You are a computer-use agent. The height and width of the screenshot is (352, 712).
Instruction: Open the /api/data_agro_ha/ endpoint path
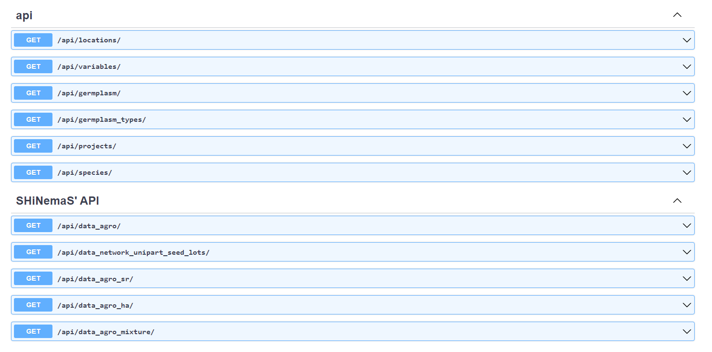[95, 305]
